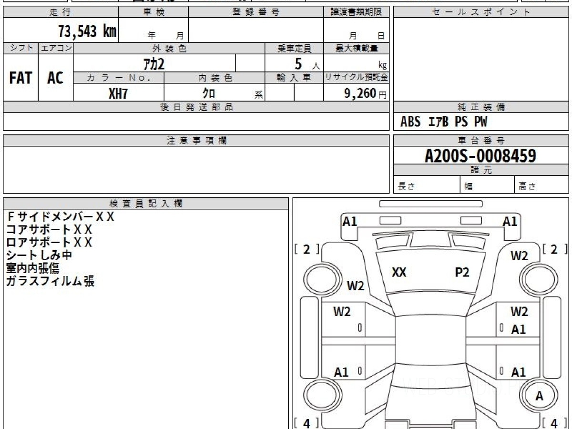Viewport: 572px width, 429px height.
Task: Click the P2 mark on the hood
Action: coord(462,272)
